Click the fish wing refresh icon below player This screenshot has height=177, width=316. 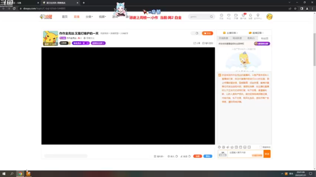tap(189, 156)
